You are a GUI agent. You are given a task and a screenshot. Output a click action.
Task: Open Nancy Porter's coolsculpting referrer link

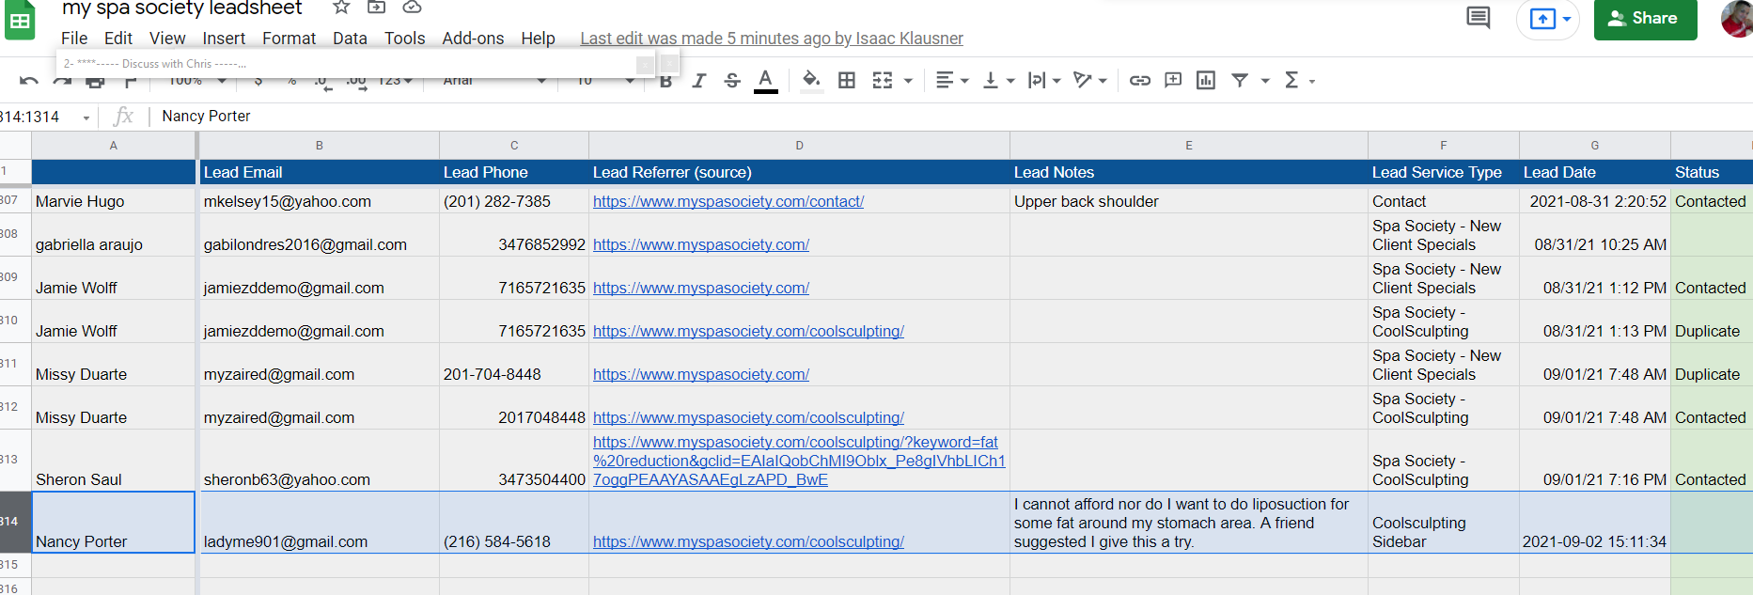748,542
